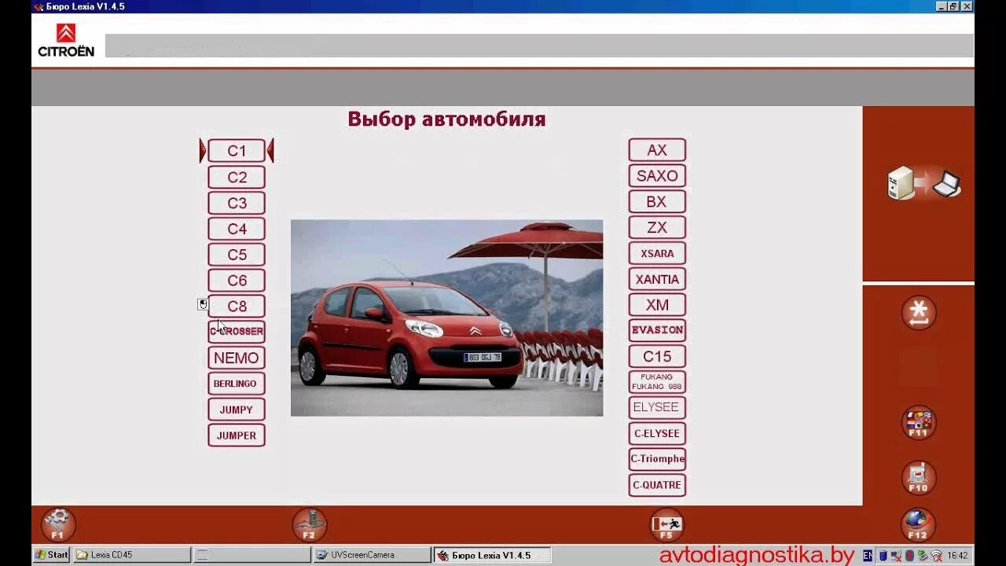Click the red Citroën C1 car photo

pos(446,318)
